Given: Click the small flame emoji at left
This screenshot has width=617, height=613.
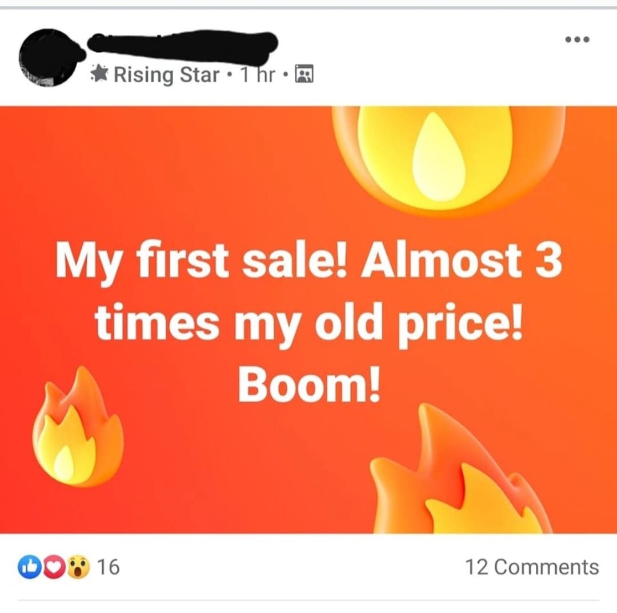Looking at the screenshot, I should pyautogui.click(x=78, y=427).
